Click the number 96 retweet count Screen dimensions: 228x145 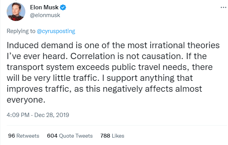(11, 136)
